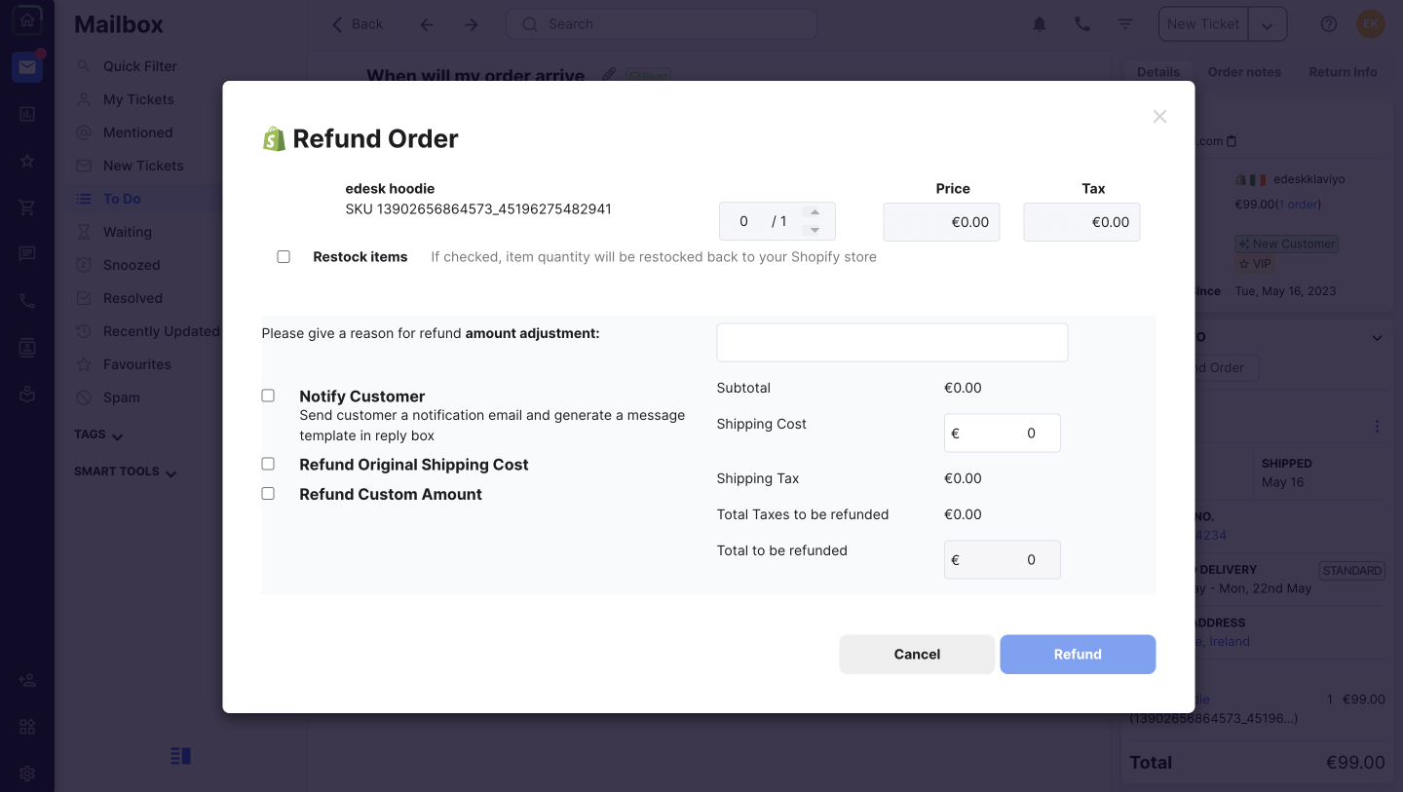The image size is (1403, 792).
Task: Click the notifications bell icon
Action: point(1040,24)
